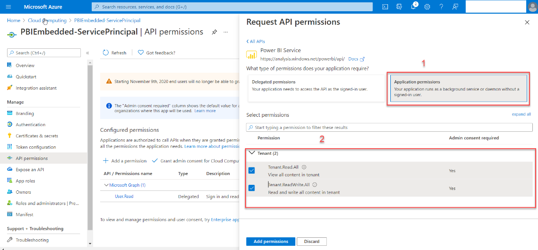Open the Authentication menu item
The image size is (538, 250).
coord(31,125)
